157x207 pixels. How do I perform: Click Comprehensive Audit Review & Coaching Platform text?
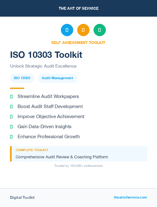pos(62,157)
